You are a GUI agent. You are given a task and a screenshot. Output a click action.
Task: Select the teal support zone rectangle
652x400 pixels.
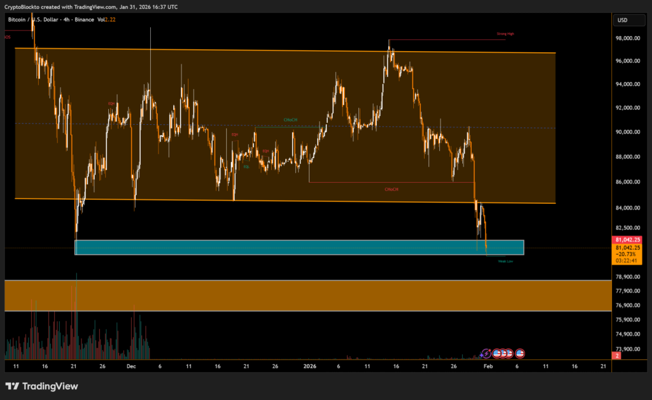coord(299,248)
